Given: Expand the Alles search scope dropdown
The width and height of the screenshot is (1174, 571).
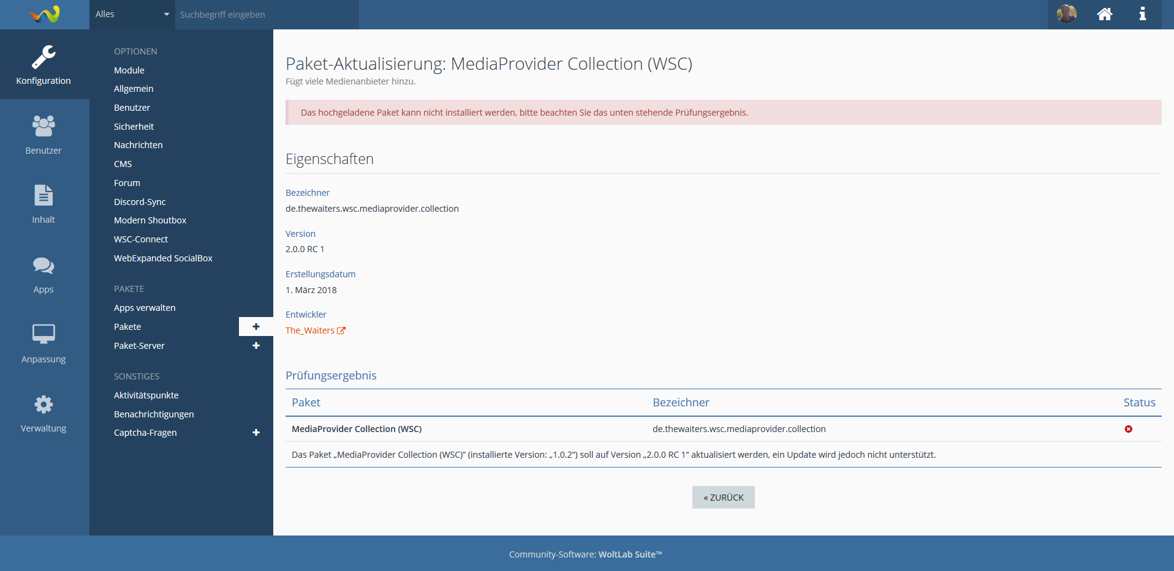Looking at the screenshot, I should pyautogui.click(x=132, y=14).
